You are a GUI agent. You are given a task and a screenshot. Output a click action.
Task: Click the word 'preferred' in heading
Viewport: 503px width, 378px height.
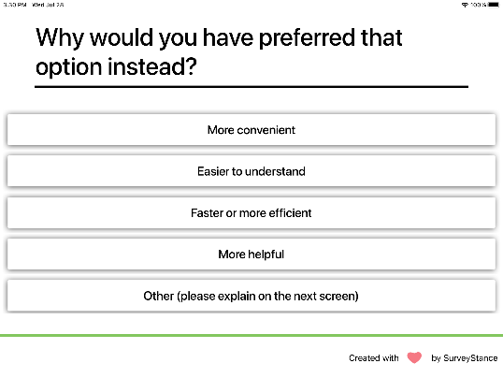(307, 38)
